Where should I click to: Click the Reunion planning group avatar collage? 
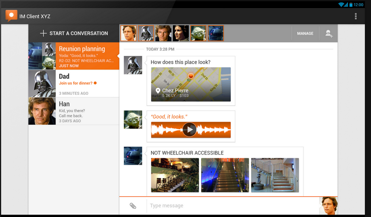point(42,56)
